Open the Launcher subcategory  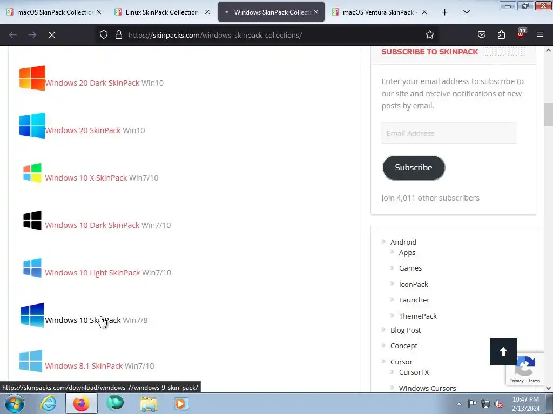pyautogui.click(x=414, y=300)
